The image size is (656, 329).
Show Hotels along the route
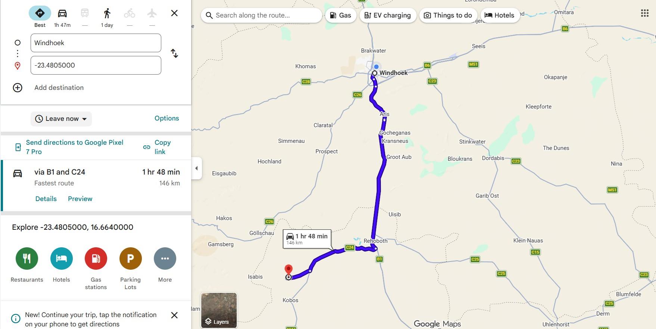499,15
